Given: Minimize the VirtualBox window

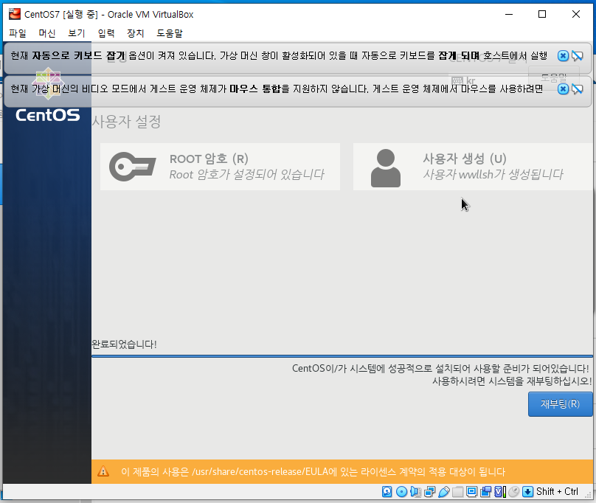Looking at the screenshot, I should click(x=509, y=14).
